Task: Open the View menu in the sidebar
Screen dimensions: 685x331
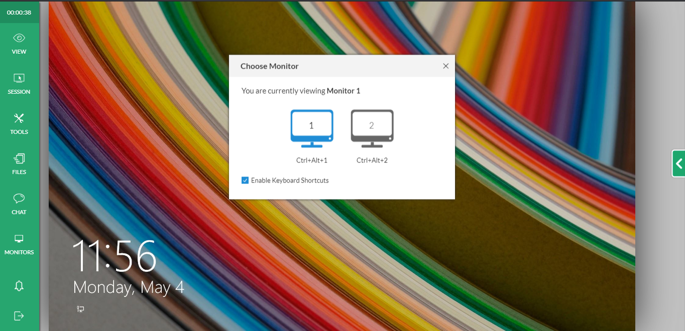Action: 19,44
